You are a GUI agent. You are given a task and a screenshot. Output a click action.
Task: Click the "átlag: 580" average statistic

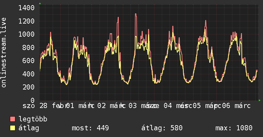pos(162,128)
